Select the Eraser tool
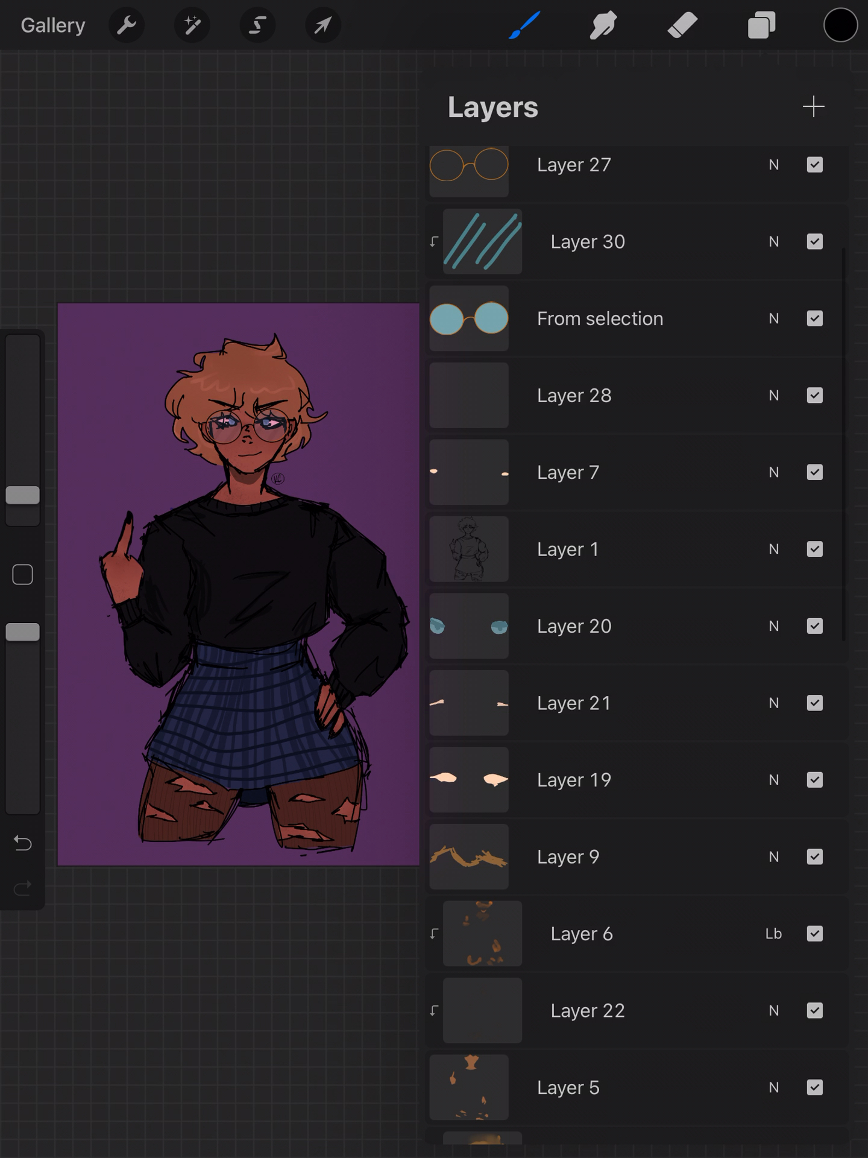This screenshot has height=1158, width=868. point(682,25)
